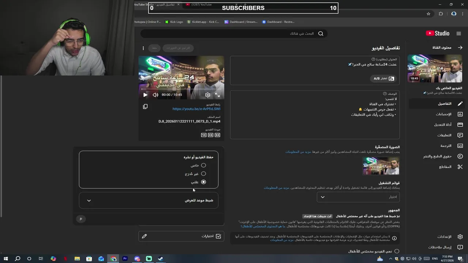Select the غير مُدرَج unlisted radio option
This screenshot has width=468, height=263.
point(203,174)
